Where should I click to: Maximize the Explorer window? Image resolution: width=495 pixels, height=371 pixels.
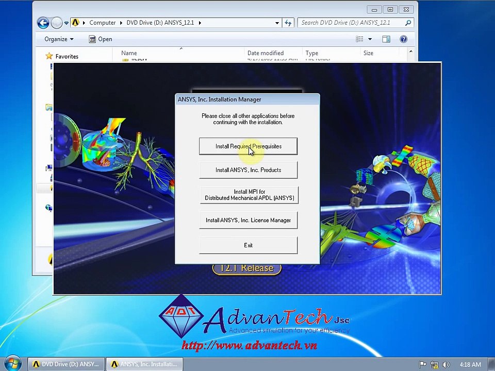[390, 9]
